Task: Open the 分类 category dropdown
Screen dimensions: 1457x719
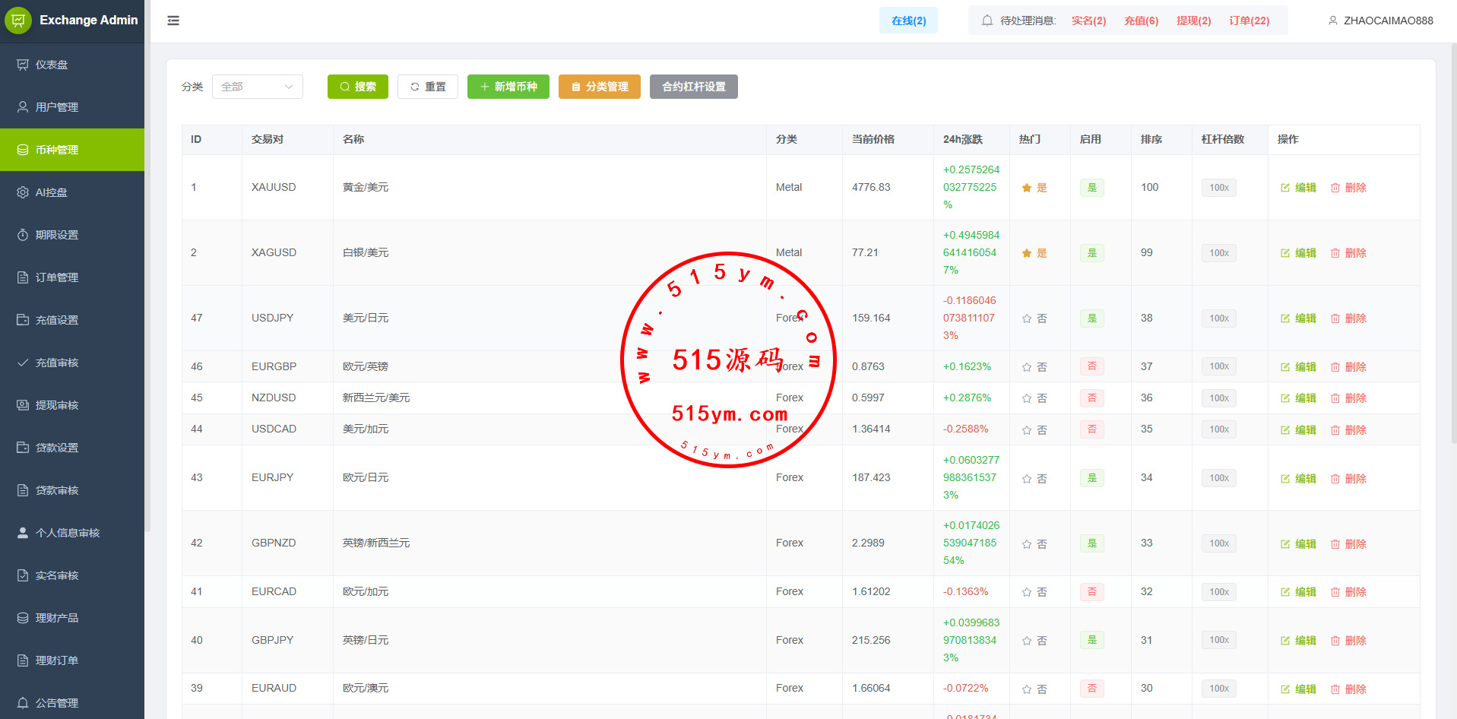Action: pyautogui.click(x=257, y=87)
